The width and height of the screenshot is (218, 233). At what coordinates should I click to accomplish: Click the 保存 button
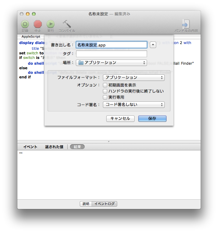point(152,118)
